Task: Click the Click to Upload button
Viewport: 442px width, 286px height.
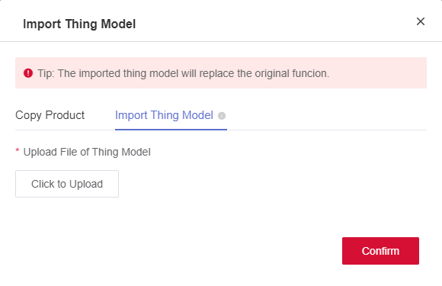Action: click(67, 184)
